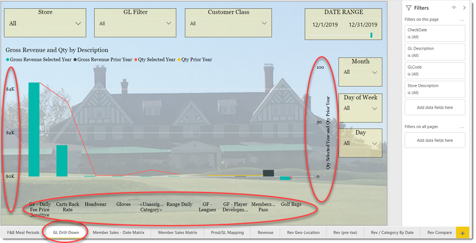Click the date range slider handle

point(372,35)
